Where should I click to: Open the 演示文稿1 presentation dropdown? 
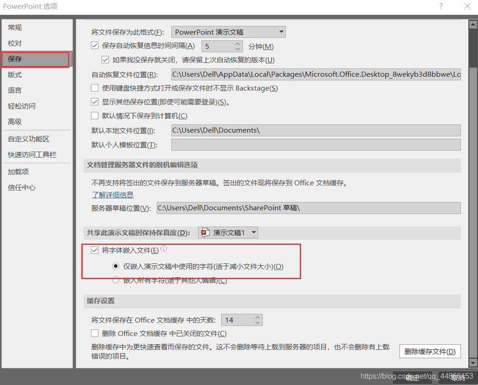point(228,232)
